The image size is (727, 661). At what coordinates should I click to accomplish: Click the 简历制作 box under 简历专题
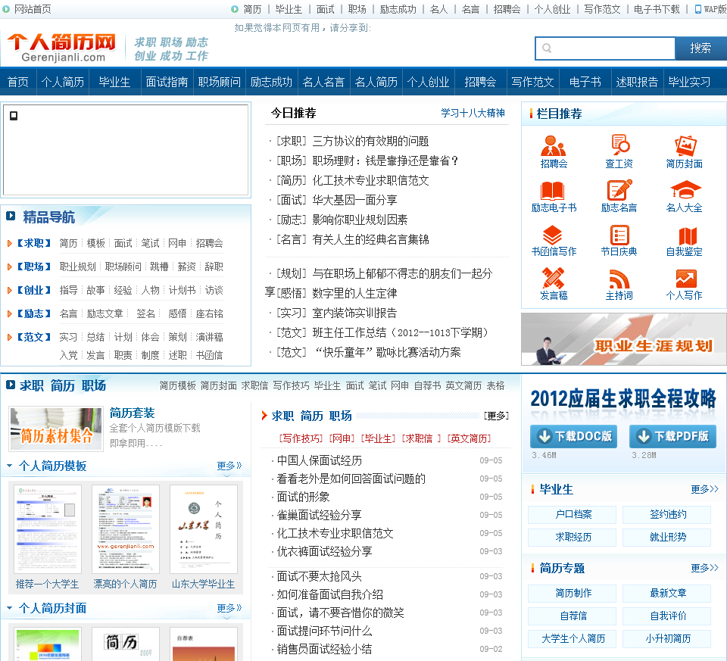click(x=573, y=593)
